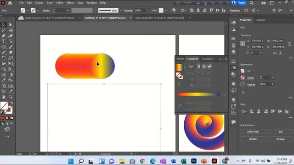Open zoom level dropdown at bottom
The width and height of the screenshot is (294, 165).
(30, 154)
